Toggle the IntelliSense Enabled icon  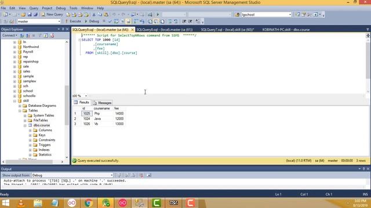128,21
